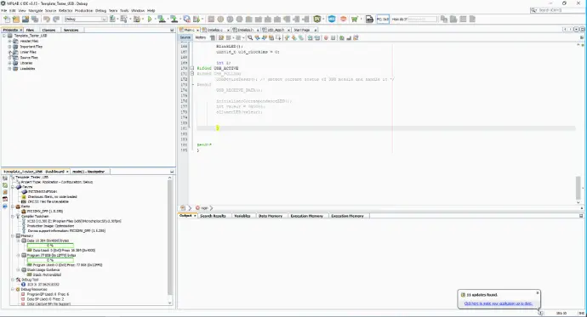Open the Navigate menu
The width and height of the screenshot is (587, 317).
pos(36,10)
